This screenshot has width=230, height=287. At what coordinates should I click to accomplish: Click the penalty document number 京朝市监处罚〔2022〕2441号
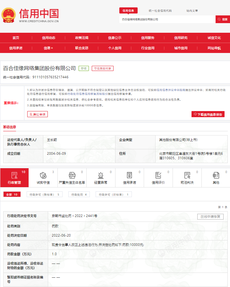point(74,216)
